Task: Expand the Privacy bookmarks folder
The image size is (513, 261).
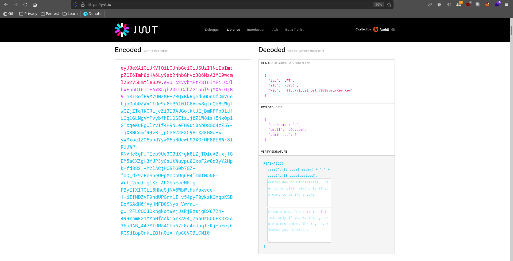Action: (28, 14)
